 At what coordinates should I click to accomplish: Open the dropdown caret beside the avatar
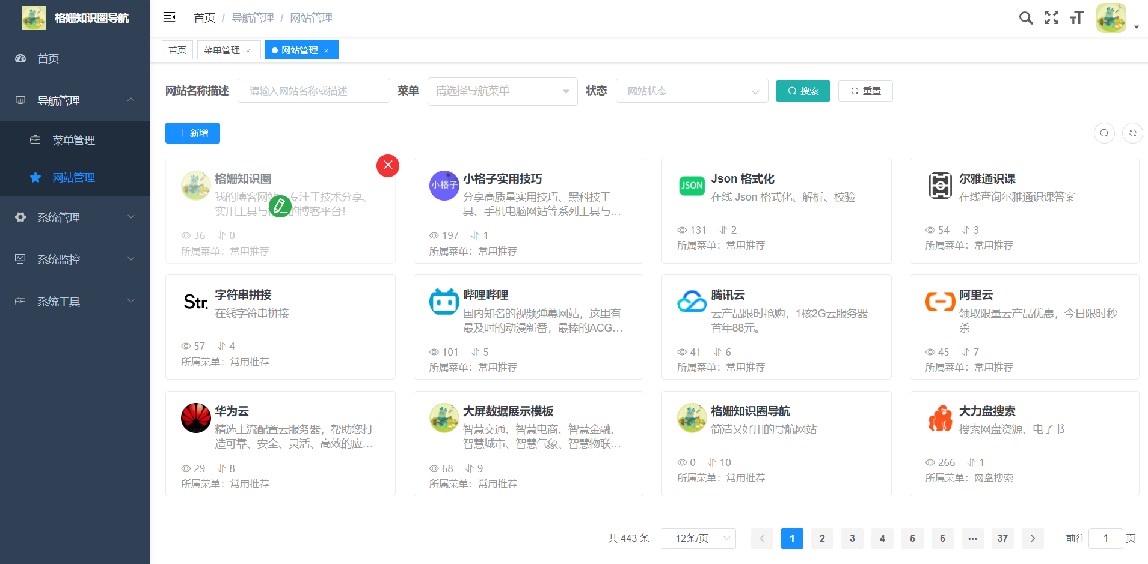pos(1136,27)
